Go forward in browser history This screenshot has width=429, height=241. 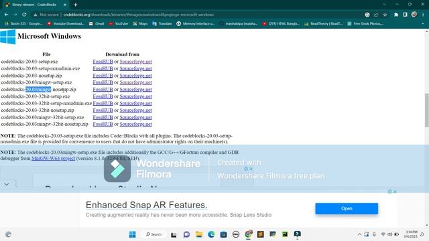(15, 15)
